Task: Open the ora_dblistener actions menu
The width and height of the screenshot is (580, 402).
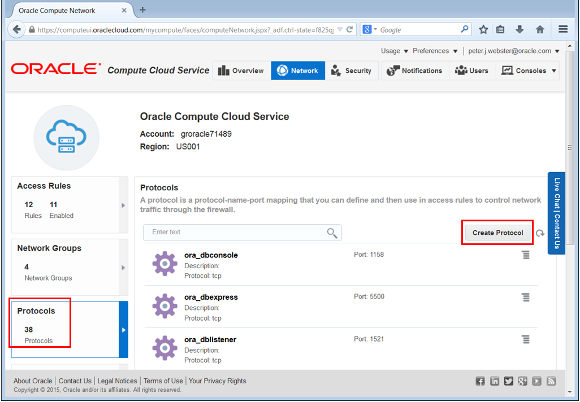Action: [x=526, y=339]
